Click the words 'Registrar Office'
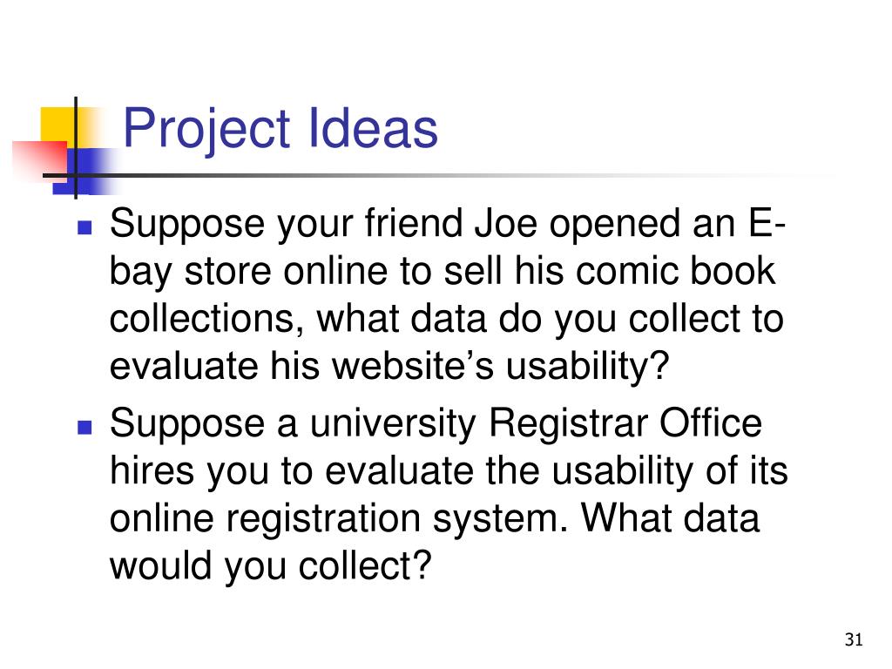 pyautogui.click(x=625, y=424)
